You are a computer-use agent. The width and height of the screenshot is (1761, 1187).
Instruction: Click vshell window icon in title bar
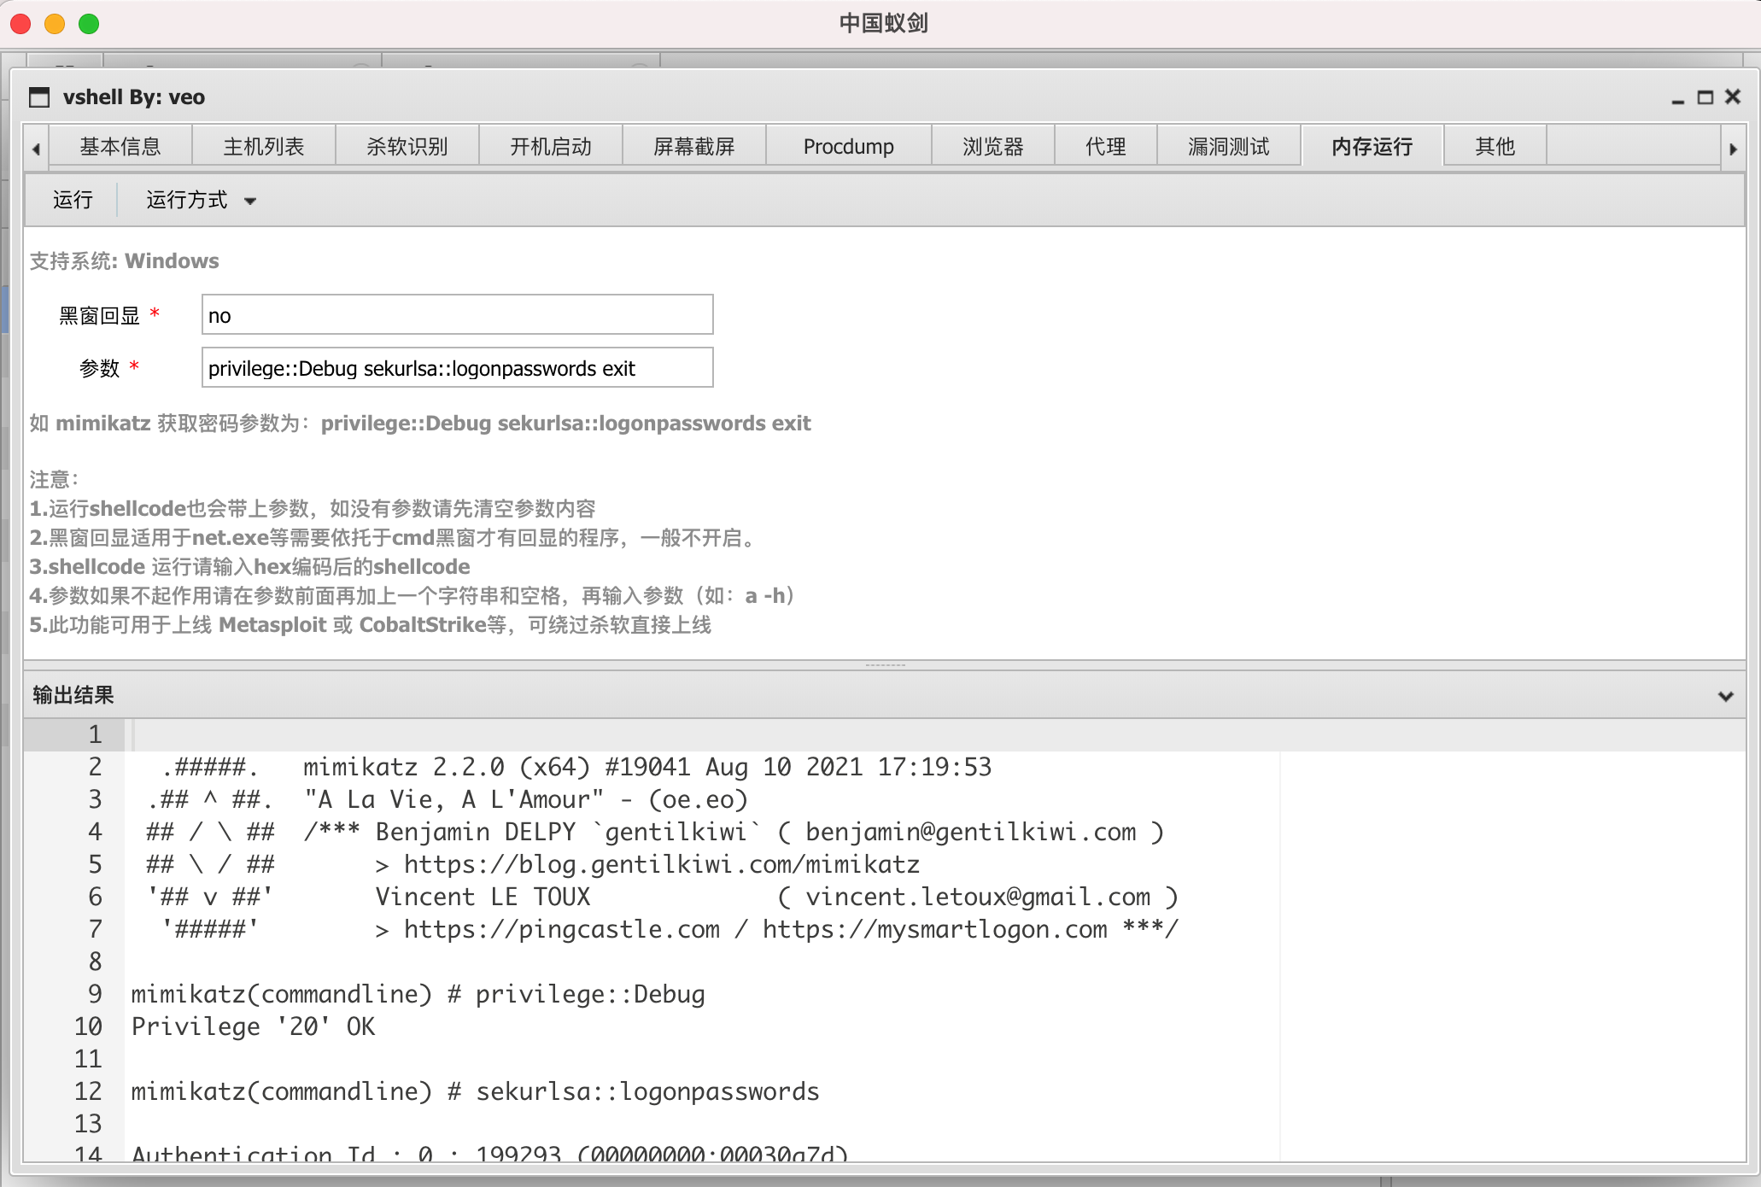39,97
